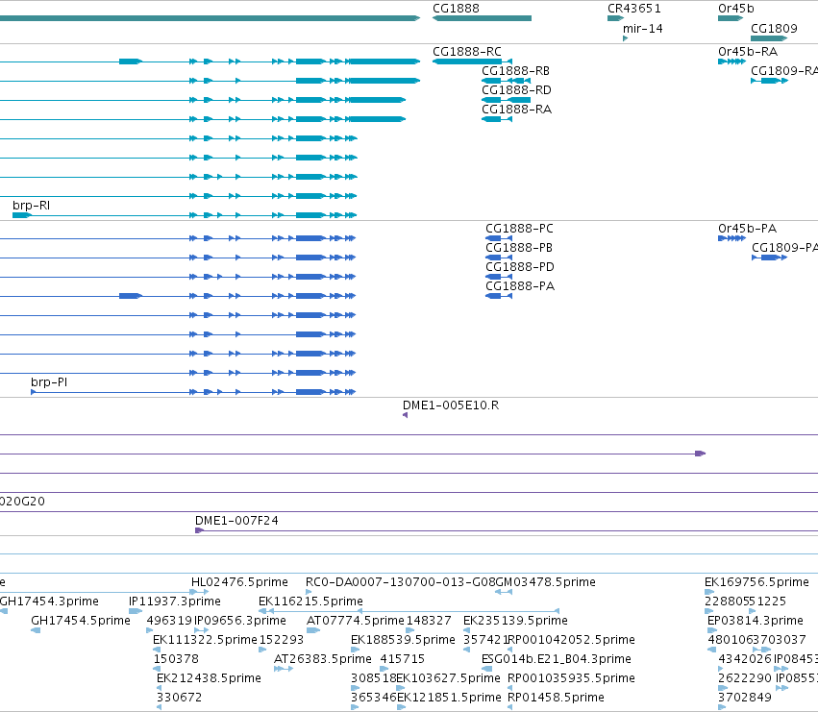This screenshot has height=712, width=818.
Task: Click transcript label CG1888-RA
Action: (516, 110)
